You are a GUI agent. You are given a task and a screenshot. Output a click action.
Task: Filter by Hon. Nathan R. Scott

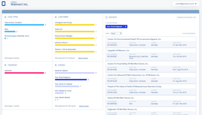click(63, 91)
